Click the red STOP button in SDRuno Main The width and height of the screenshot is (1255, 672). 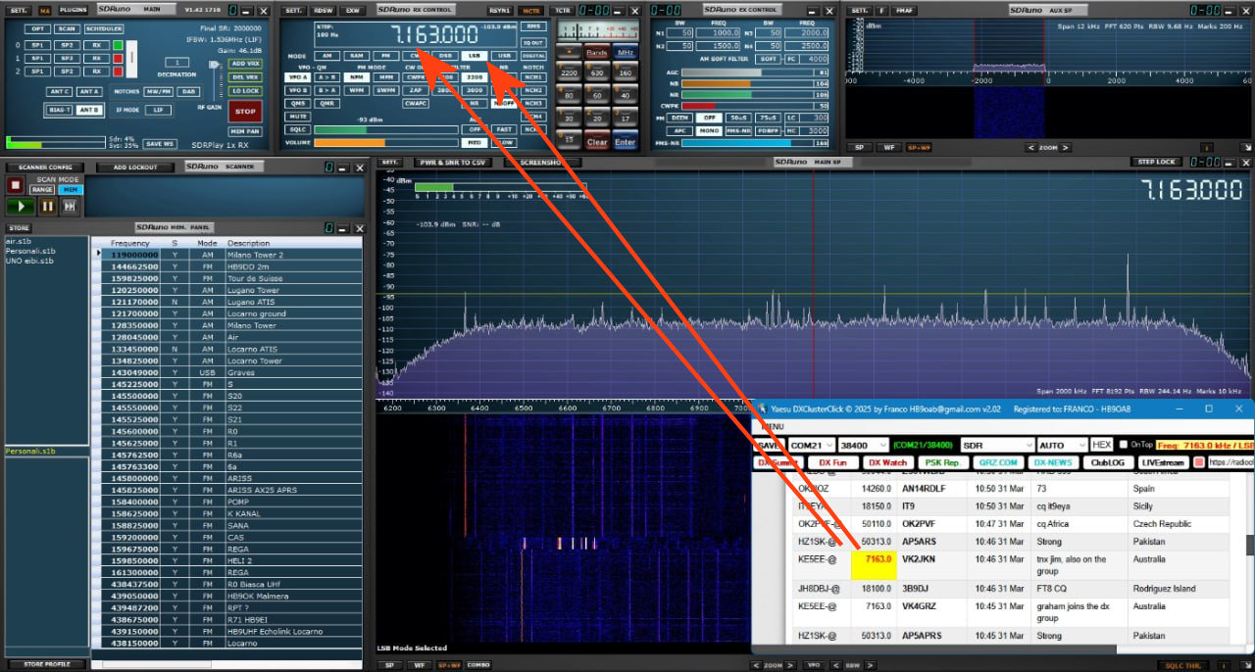[245, 112]
